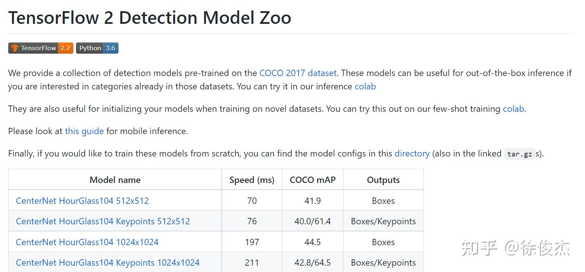
Task: Open CenterNet HourGlass104 Keypoints 1024x1024 link
Action: (x=108, y=263)
